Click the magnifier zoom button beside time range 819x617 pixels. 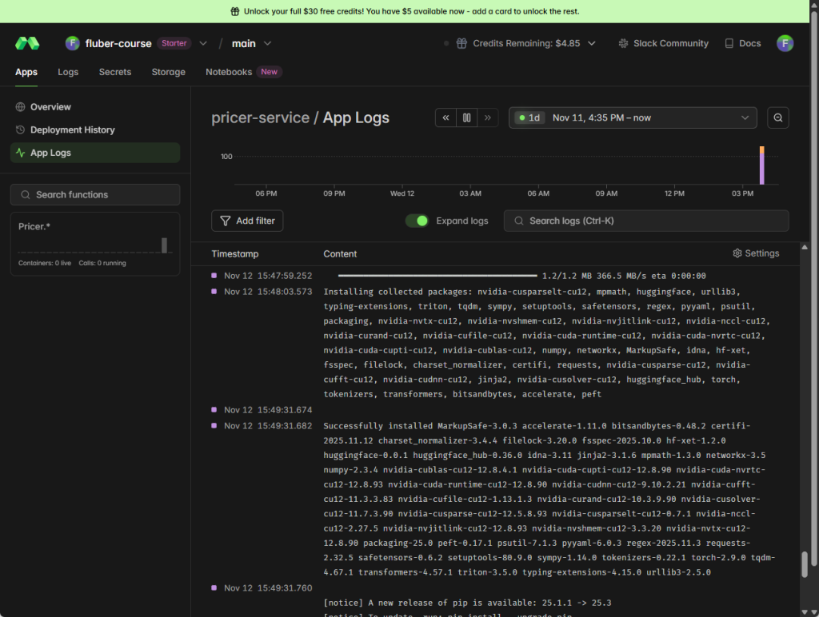click(777, 117)
